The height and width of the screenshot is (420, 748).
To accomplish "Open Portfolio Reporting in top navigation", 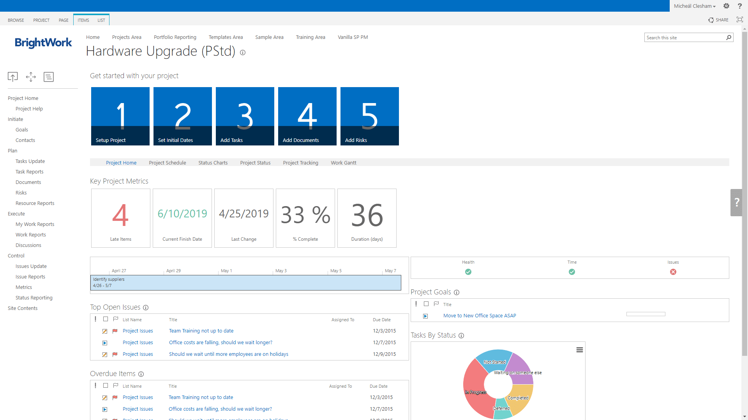I will click(x=175, y=37).
